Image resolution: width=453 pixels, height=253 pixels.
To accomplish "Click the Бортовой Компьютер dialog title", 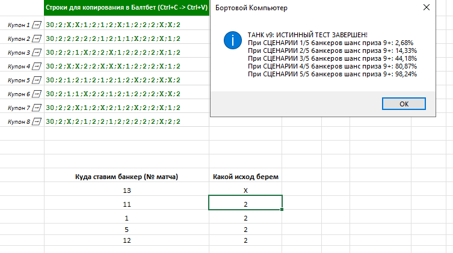I will (x=251, y=8).
